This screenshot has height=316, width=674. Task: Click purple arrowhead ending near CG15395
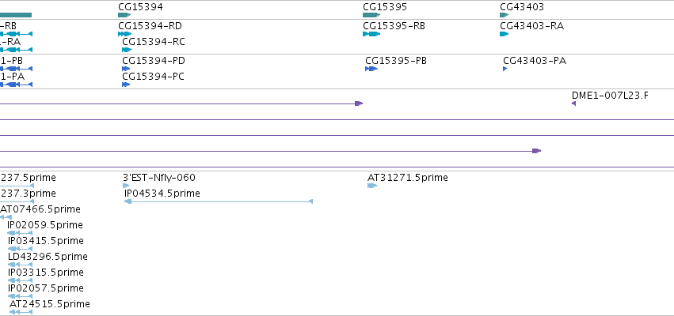359,103
